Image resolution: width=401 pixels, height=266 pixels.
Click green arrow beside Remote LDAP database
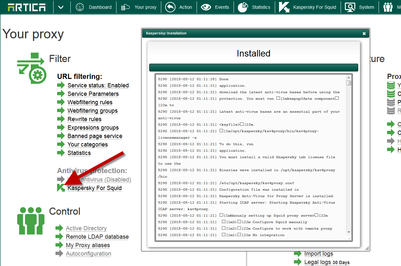(59, 236)
